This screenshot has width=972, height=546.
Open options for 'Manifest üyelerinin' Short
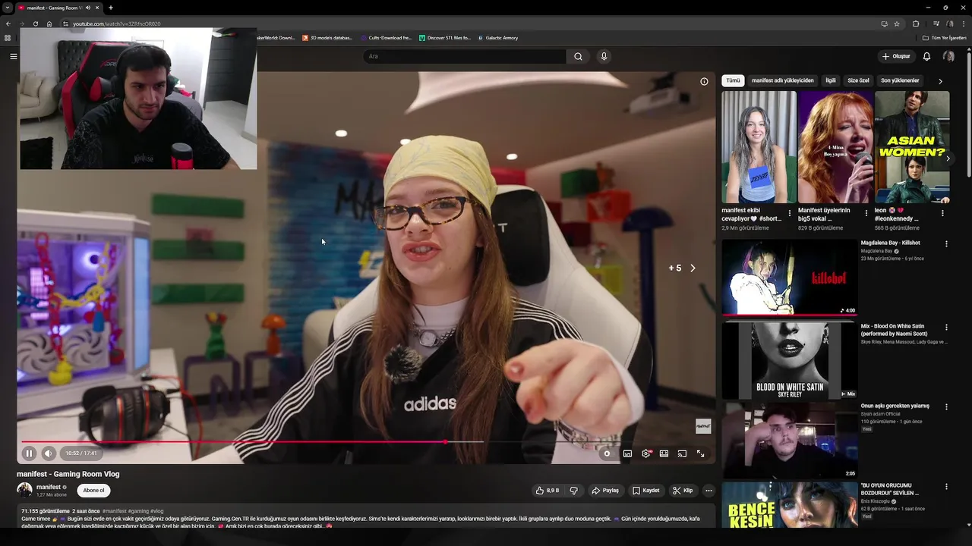tap(866, 213)
